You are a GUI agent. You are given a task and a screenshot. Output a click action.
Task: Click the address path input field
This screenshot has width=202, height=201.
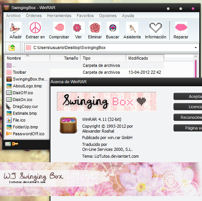point(112,47)
